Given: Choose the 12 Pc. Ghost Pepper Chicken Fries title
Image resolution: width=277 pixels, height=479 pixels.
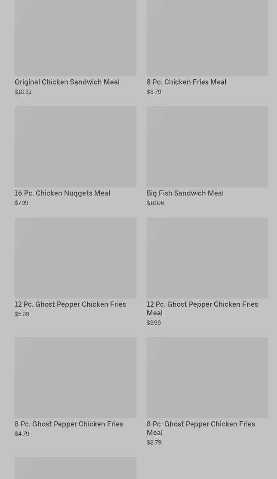Looking at the screenshot, I should pyautogui.click(x=70, y=304).
